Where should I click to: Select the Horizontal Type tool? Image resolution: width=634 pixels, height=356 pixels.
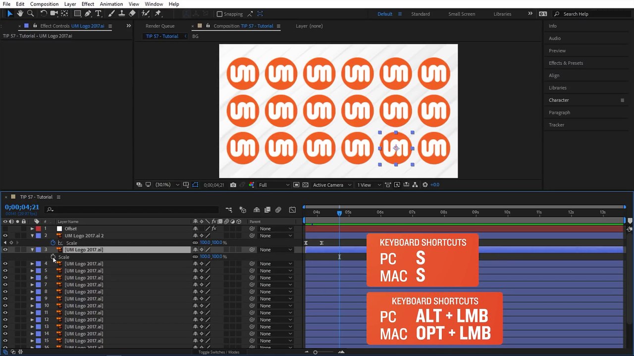98,14
